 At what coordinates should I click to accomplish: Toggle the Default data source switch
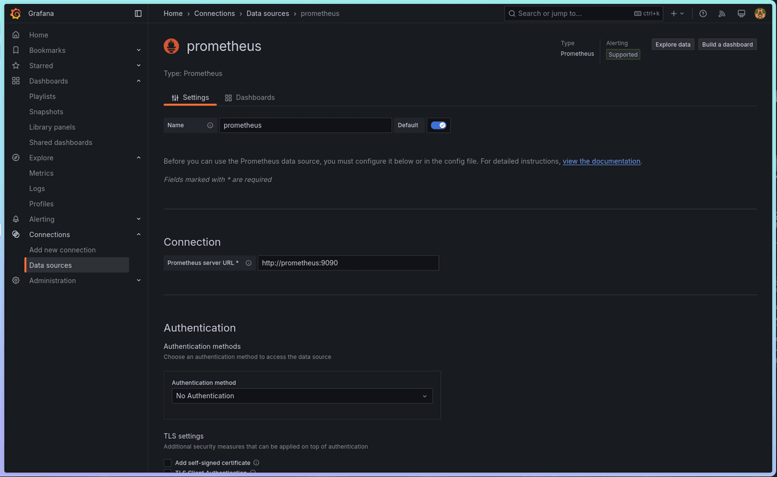click(x=438, y=125)
